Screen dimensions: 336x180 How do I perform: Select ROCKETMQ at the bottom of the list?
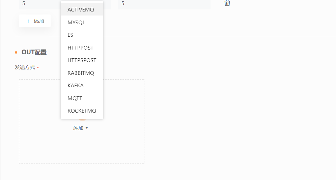click(82, 111)
